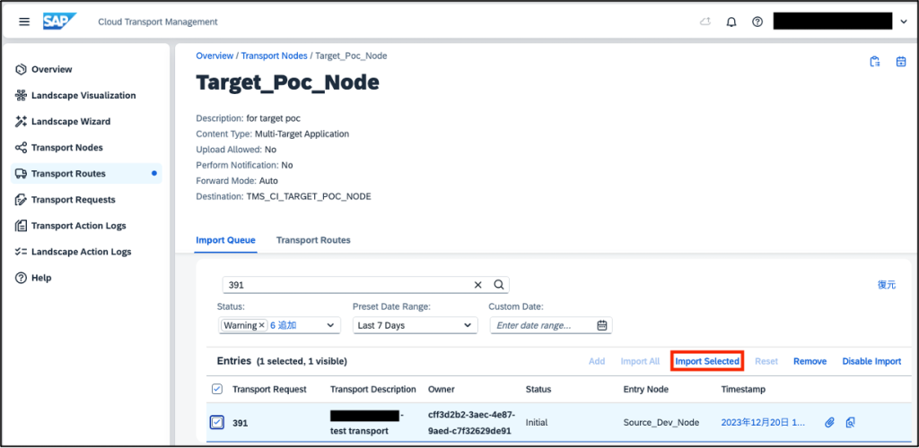Image resolution: width=919 pixels, height=448 pixels.
Task: Toggle the select-all header checkbox
Action: (217, 389)
